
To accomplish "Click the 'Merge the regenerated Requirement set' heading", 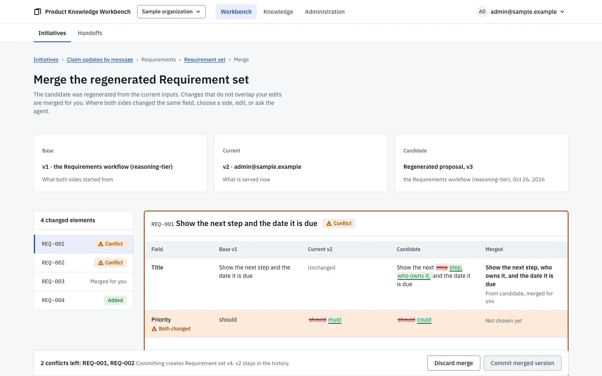I will [141, 79].
